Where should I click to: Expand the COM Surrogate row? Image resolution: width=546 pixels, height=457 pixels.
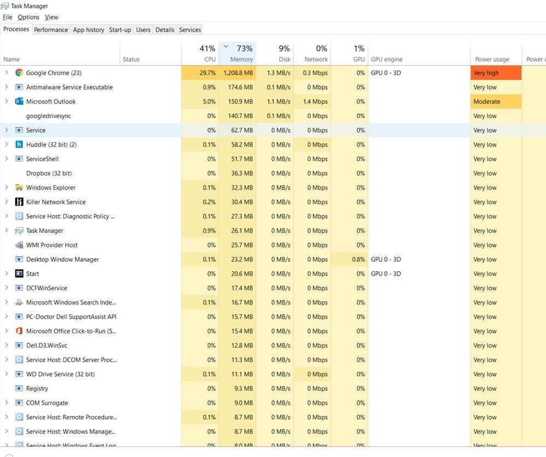6,402
